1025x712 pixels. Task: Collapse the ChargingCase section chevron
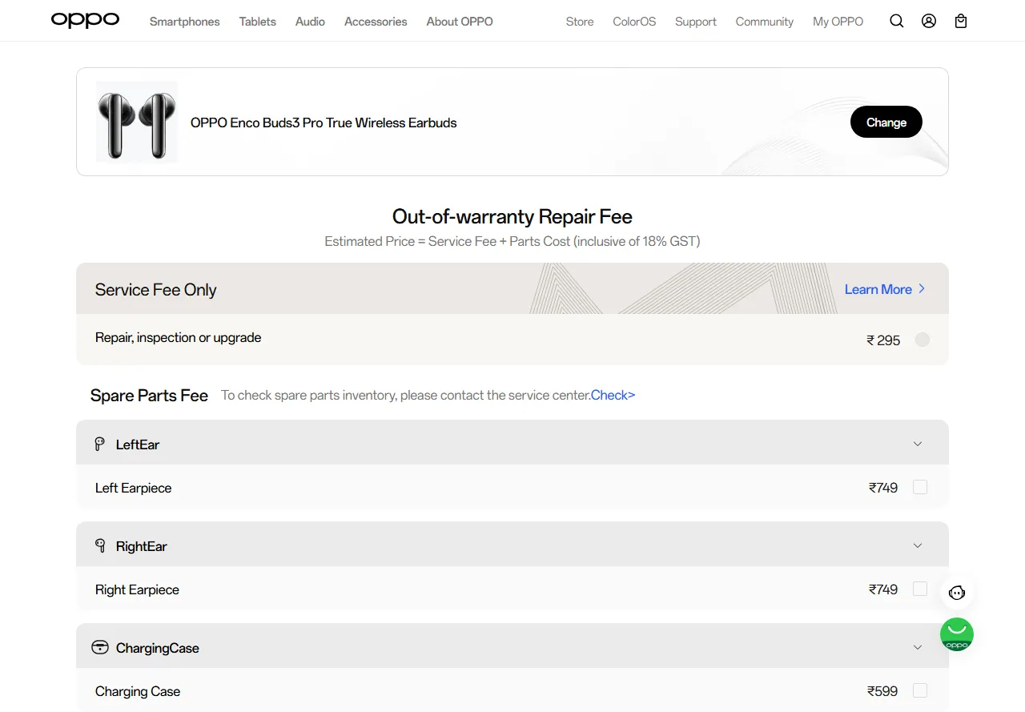point(918,647)
